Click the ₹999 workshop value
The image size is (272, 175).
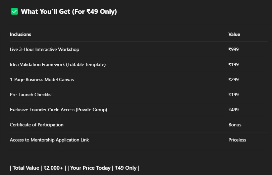233,49
